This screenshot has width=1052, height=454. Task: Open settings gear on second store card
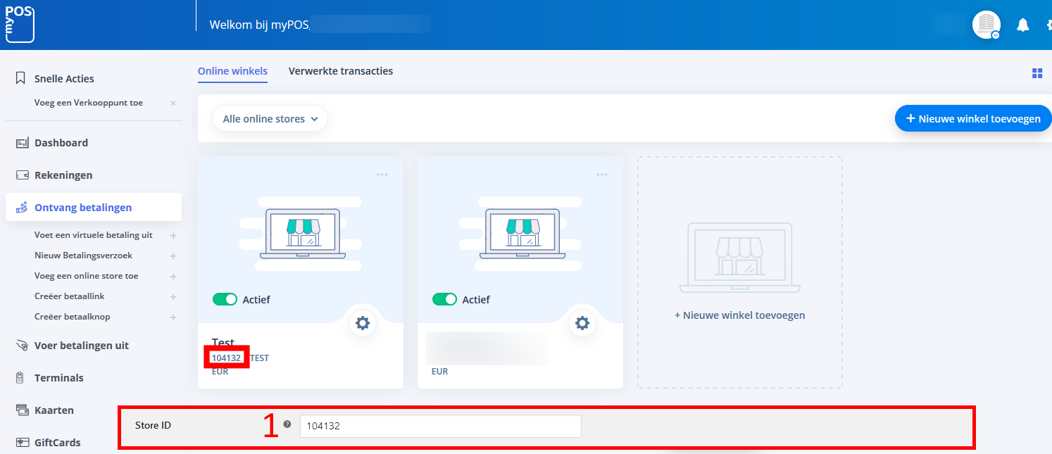[582, 323]
